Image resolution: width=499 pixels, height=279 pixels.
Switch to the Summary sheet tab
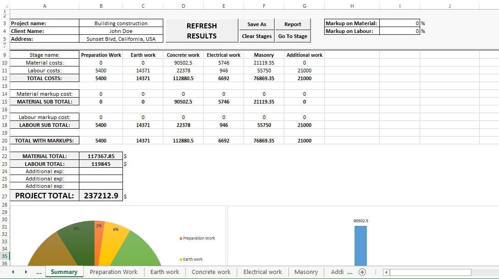point(64,272)
